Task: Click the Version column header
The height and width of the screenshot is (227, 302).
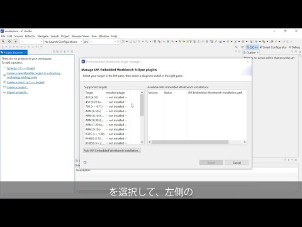Action: tap(155, 93)
